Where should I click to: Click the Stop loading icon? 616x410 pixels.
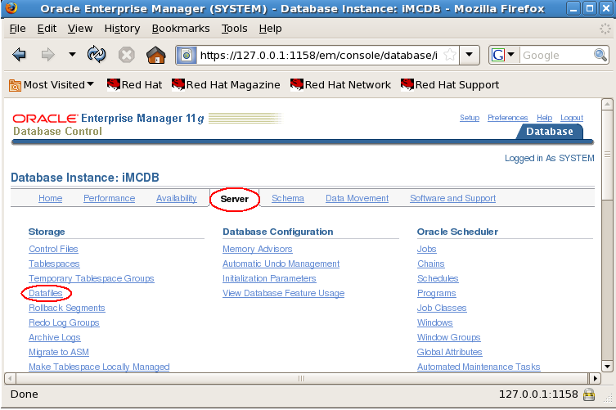click(127, 55)
